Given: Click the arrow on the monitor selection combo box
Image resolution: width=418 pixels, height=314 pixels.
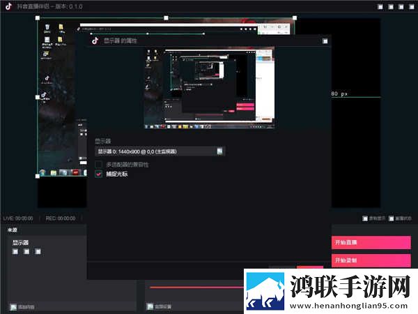Looking at the screenshot, I should click(x=219, y=151).
